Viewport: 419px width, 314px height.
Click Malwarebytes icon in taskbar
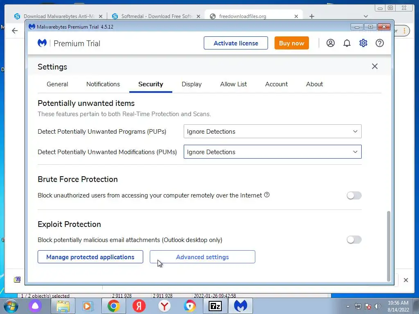241,306
